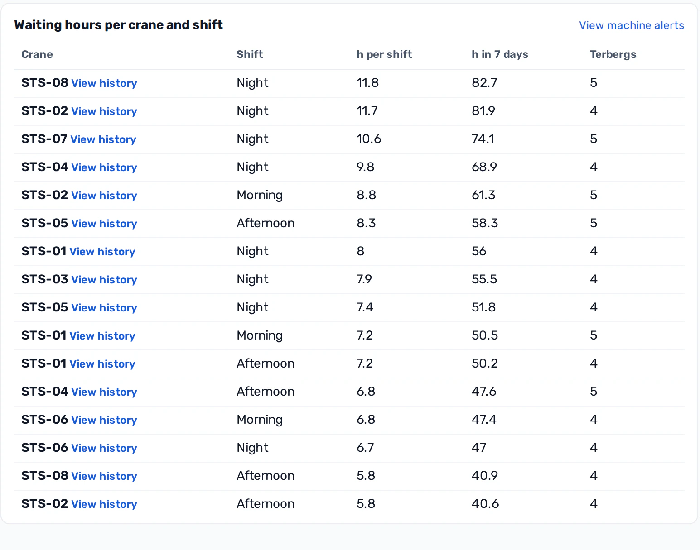Screen dimensions: 700x550
Task: View history for STS-01 Afternoon shift
Action: (x=102, y=364)
